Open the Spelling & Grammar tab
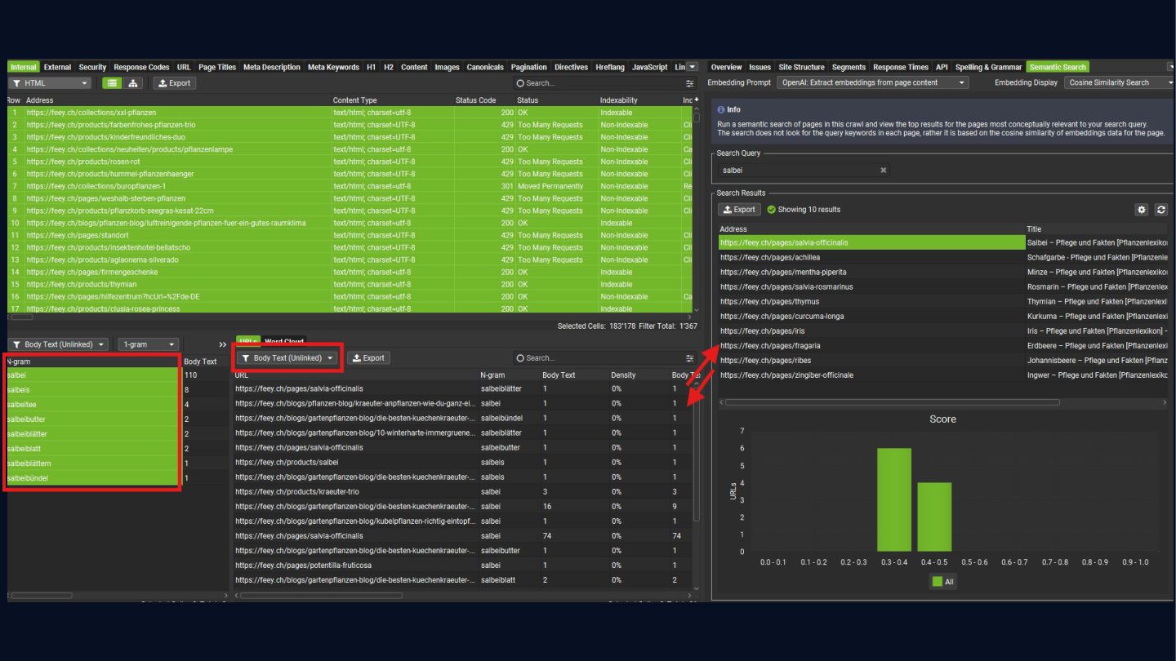 click(988, 67)
